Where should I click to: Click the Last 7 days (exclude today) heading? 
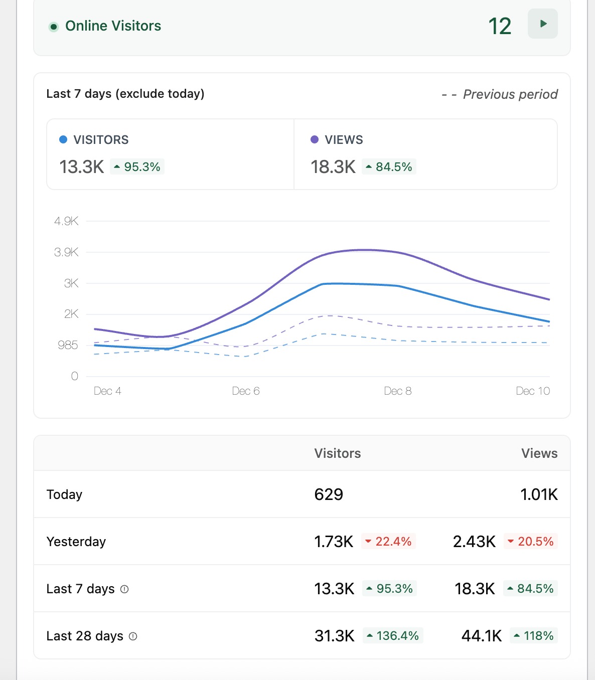pyautogui.click(x=125, y=94)
